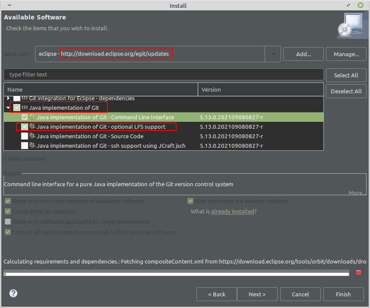Select the optional LFS support row text
This screenshot has height=308, width=370.
point(101,127)
